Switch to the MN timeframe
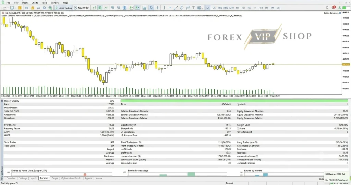The height and width of the screenshot is (185, 351). click(x=278, y=8)
